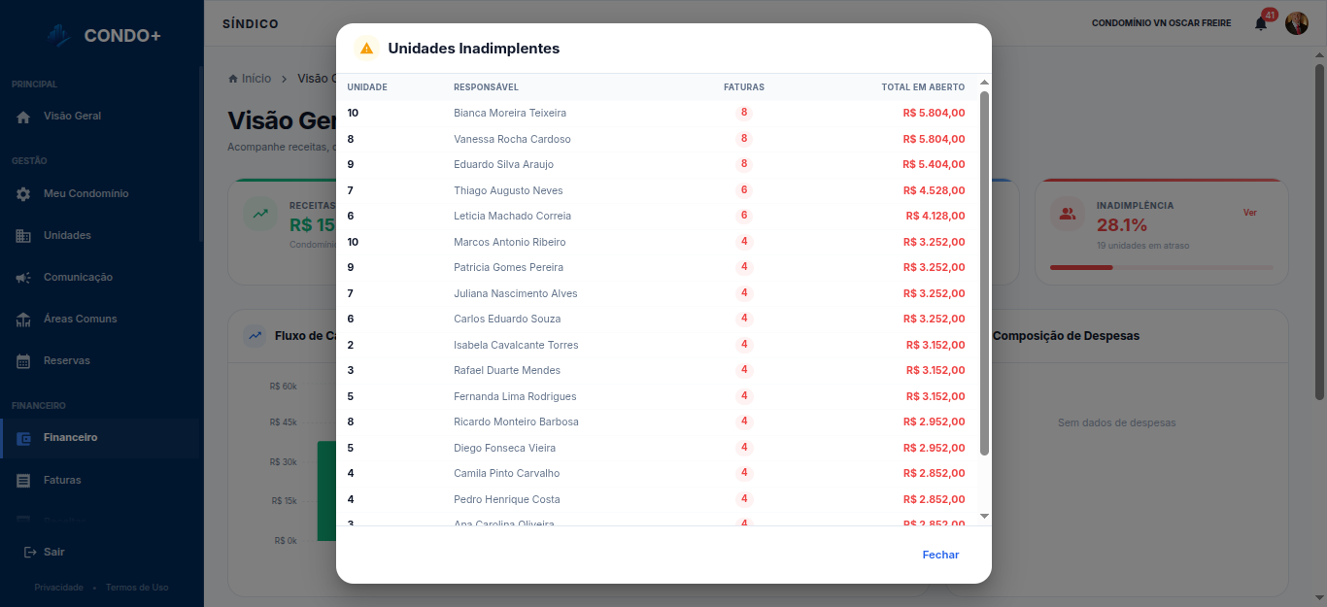Click Eduardo Silva Araujo name

pos(503,165)
